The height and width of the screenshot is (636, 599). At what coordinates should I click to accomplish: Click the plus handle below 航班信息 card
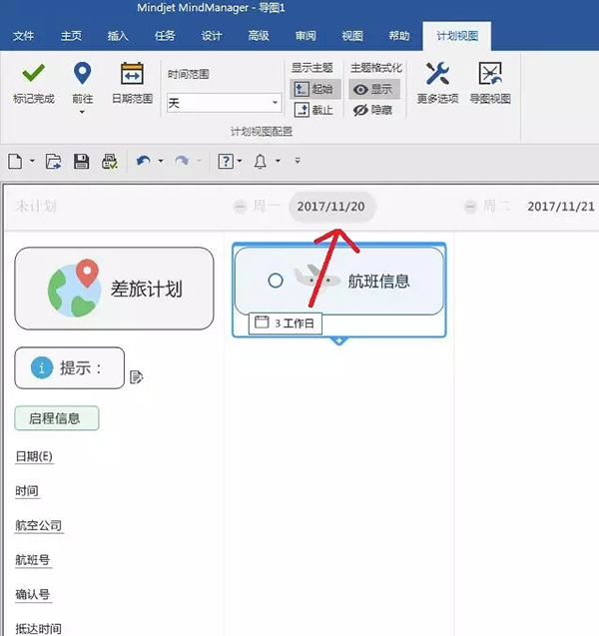(x=339, y=341)
